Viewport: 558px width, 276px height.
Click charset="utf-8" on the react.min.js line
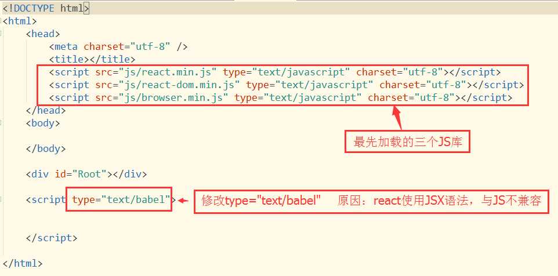pyautogui.click(x=400, y=72)
